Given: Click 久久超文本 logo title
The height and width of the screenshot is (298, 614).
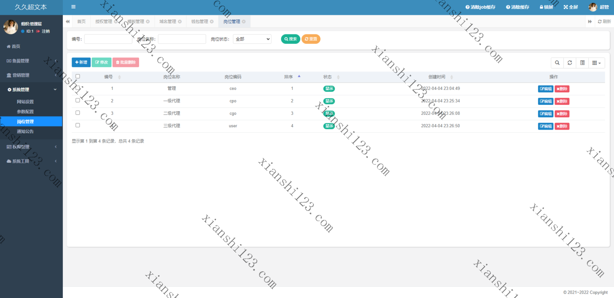Looking at the screenshot, I should (x=31, y=7).
